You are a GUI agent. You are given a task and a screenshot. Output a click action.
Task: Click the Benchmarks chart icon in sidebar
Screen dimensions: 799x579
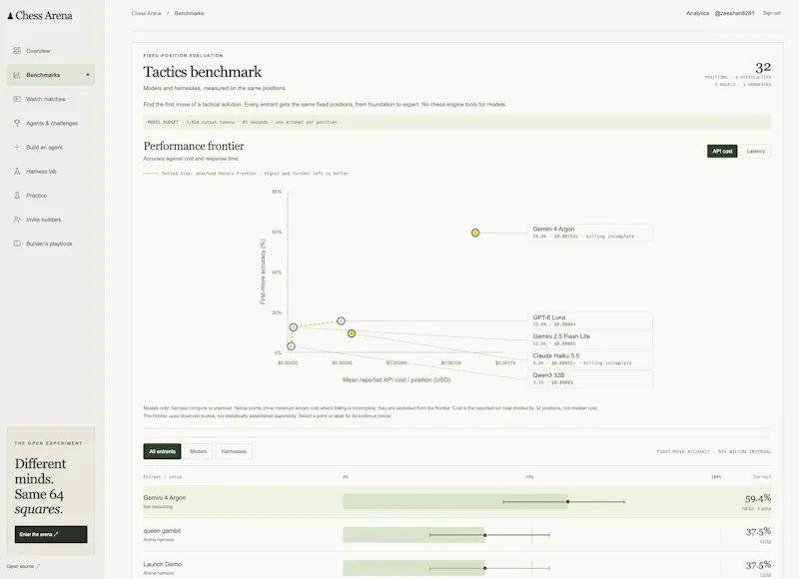pyautogui.click(x=16, y=75)
